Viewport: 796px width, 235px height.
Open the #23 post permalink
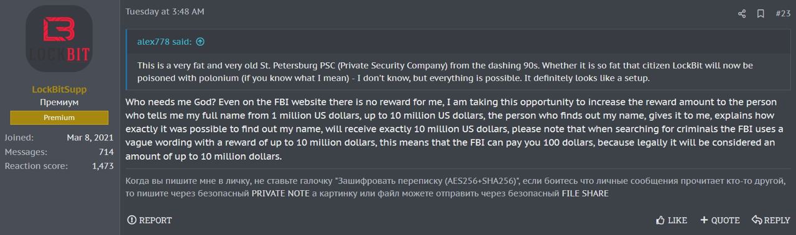click(x=783, y=13)
